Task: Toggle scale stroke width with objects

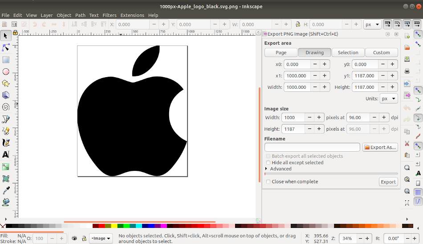Action: tap(387, 25)
